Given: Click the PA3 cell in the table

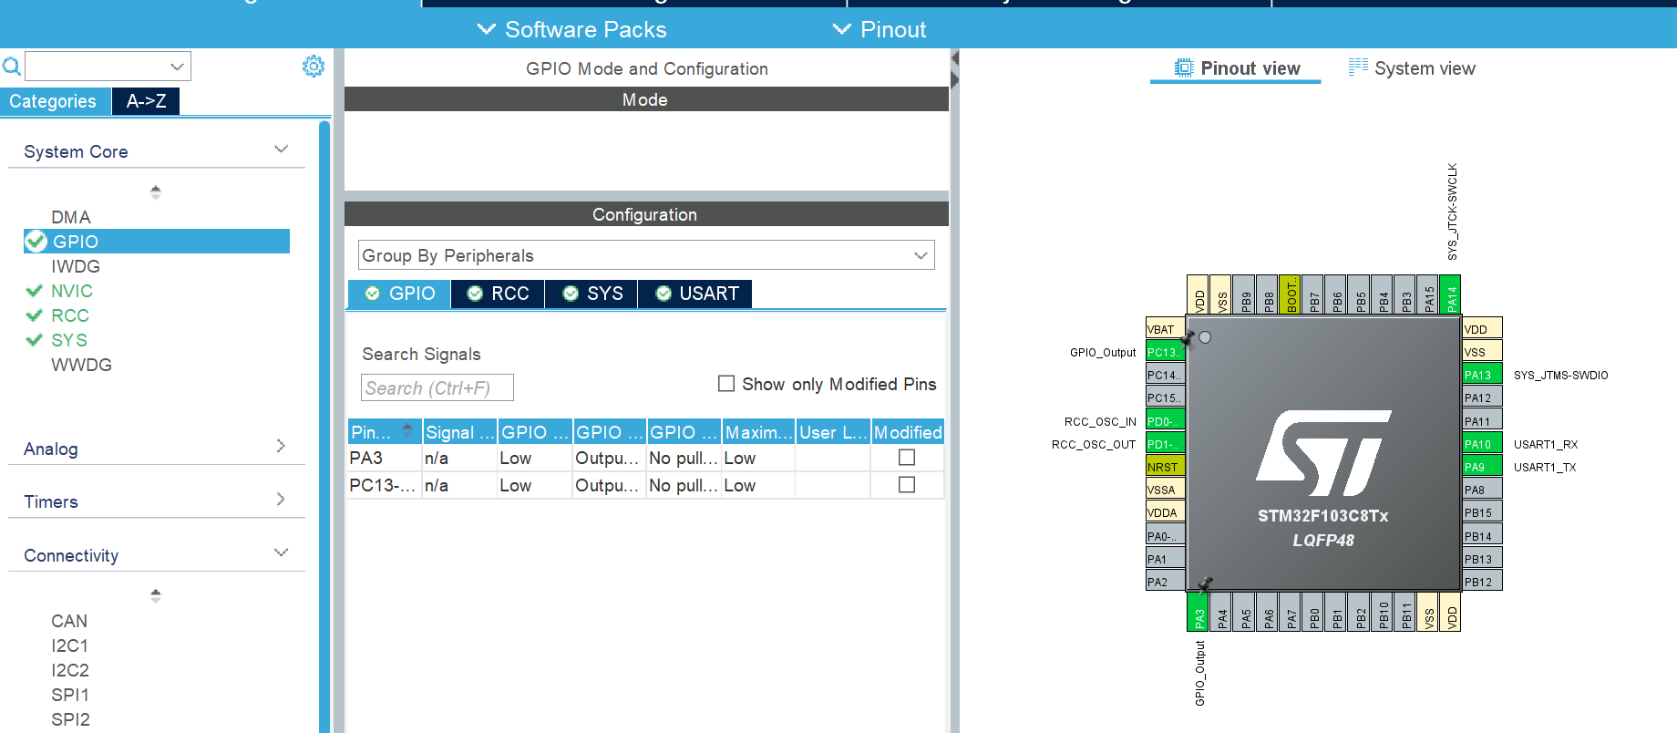Looking at the screenshot, I should click(x=385, y=458).
